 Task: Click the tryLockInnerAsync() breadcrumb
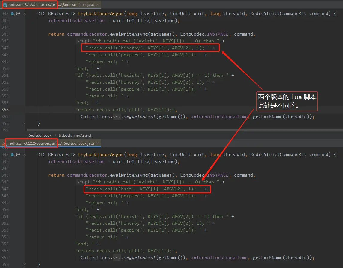pos(75,135)
